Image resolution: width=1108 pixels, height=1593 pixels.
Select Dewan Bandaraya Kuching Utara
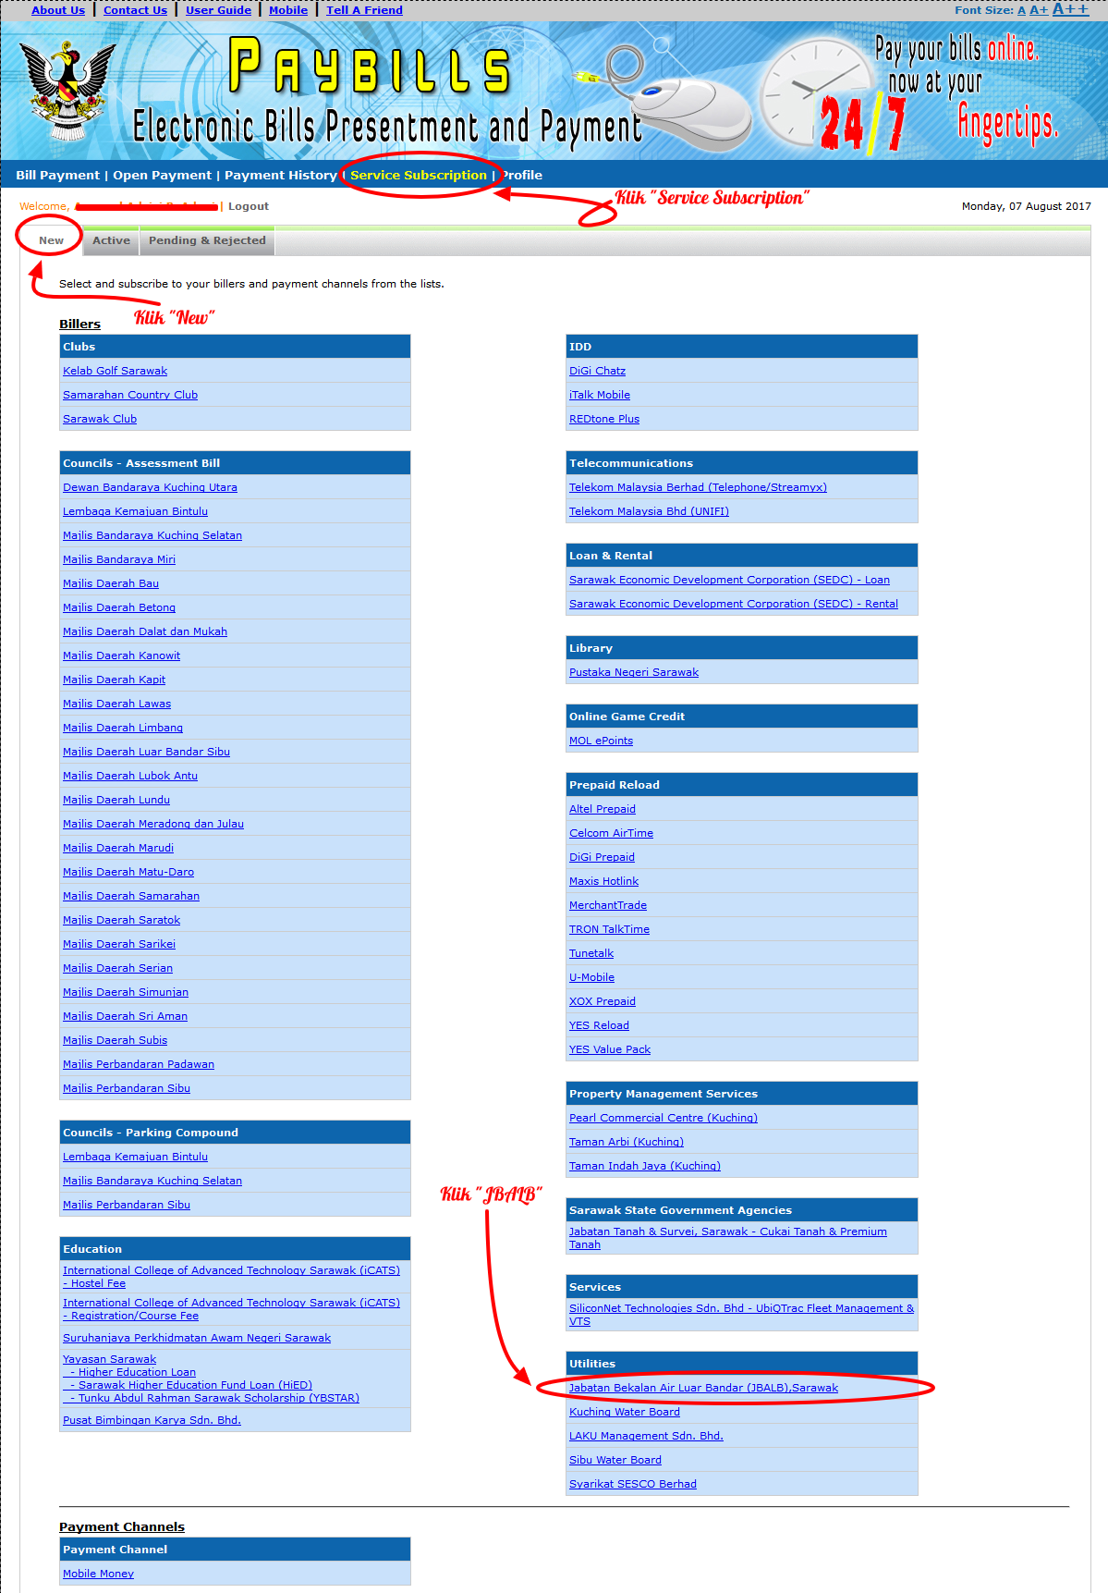(x=150, y=487)
